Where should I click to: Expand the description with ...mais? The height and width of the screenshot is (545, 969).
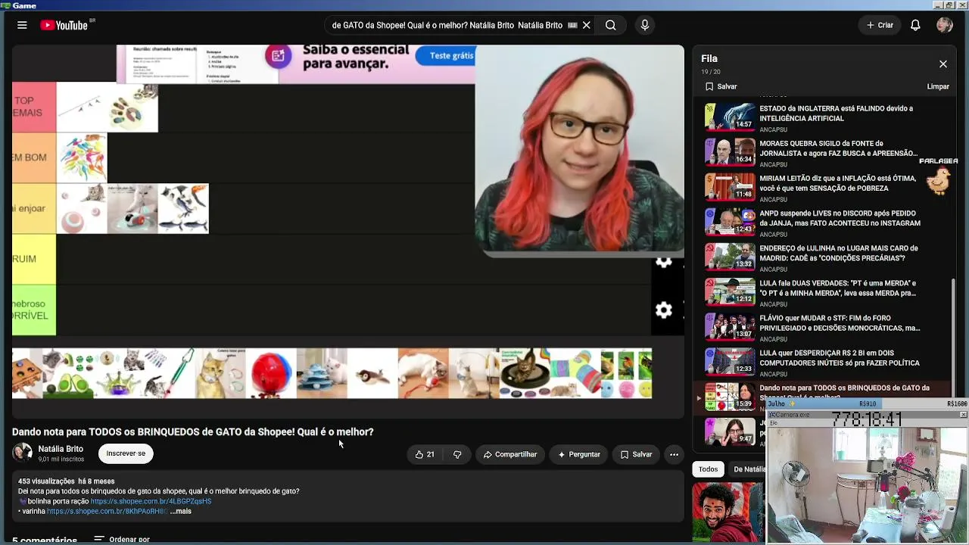click(181, 511)
